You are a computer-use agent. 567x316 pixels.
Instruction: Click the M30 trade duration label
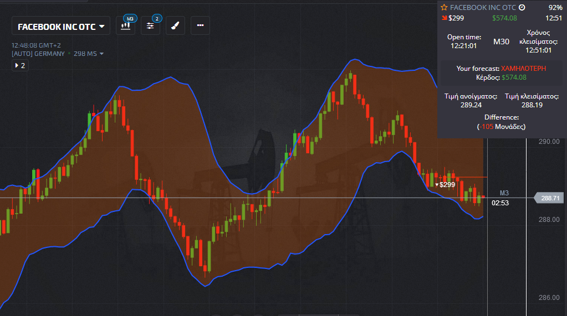[x=501, y=42]
